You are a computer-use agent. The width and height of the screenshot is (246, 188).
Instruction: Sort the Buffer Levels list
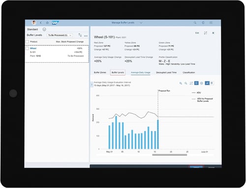point(80,35)
